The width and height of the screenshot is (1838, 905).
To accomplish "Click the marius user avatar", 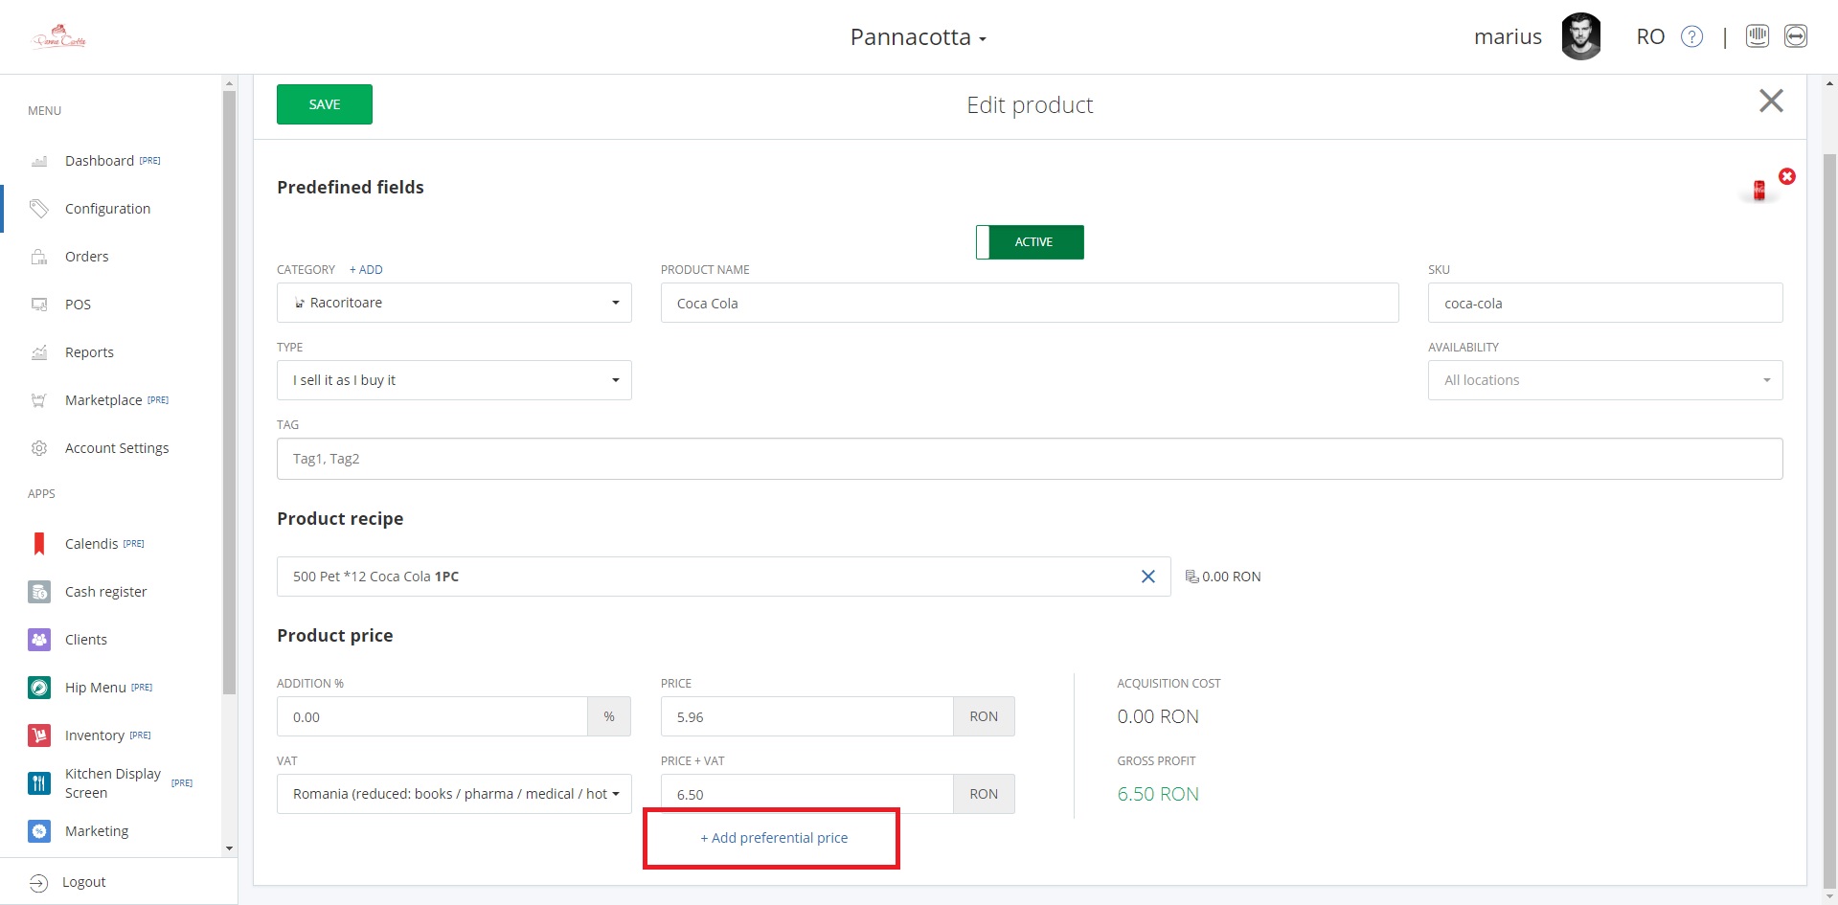I will coord(1581,36).
